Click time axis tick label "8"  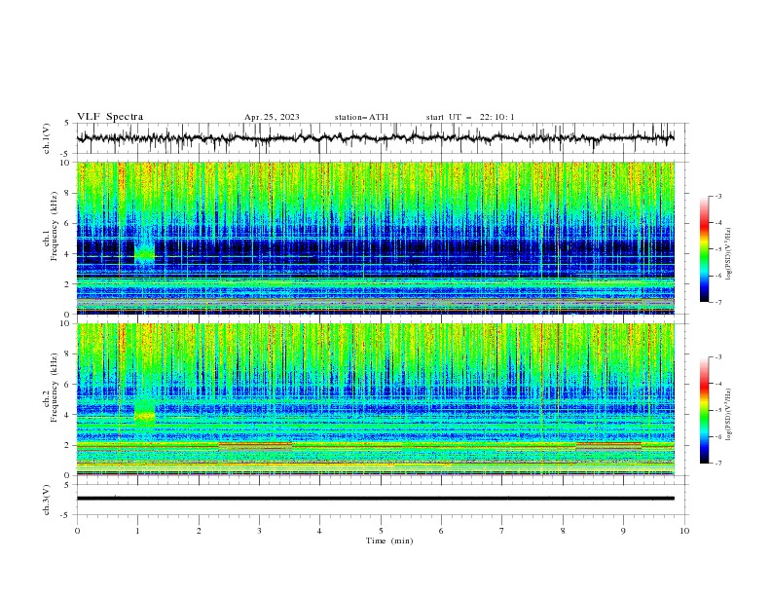point(563,531)
